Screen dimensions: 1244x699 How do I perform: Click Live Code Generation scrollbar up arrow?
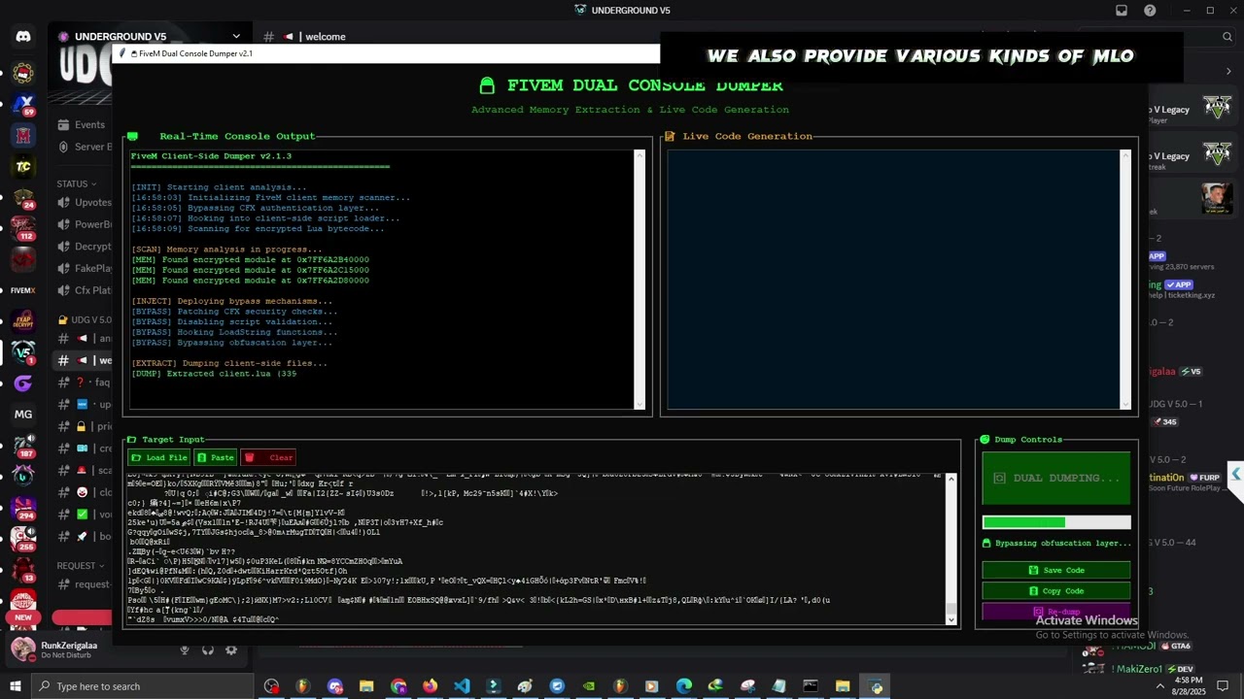tap(1125, 155)
